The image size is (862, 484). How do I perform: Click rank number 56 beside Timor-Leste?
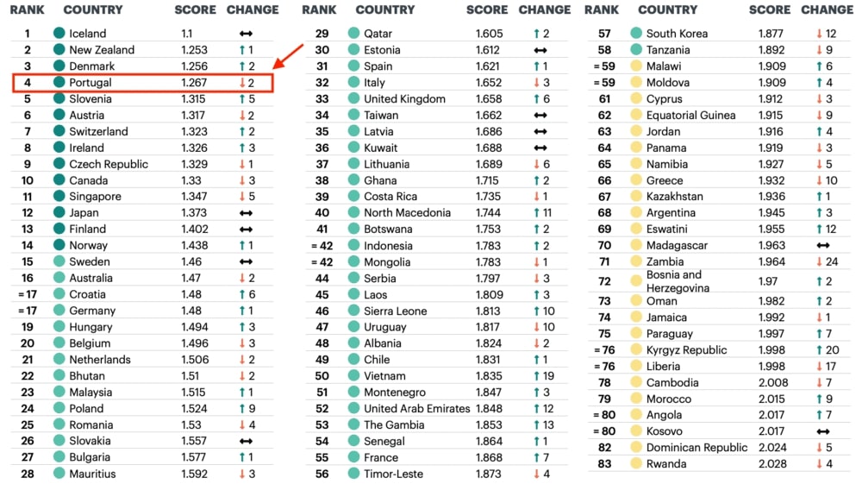pos(322,474)
